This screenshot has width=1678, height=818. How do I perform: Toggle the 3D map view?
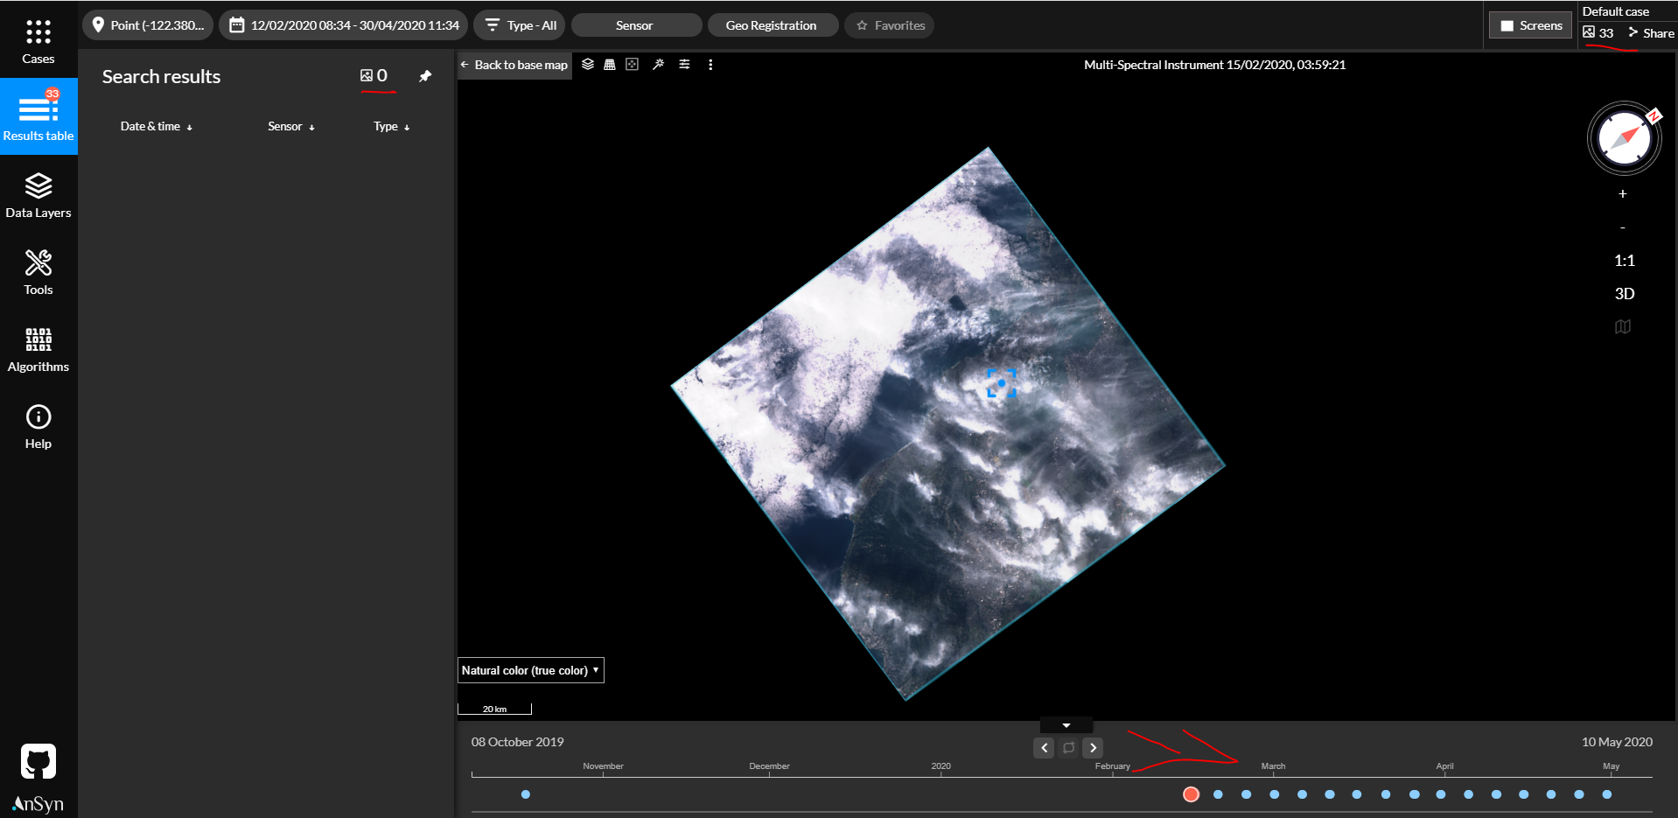coord(1624,294)
